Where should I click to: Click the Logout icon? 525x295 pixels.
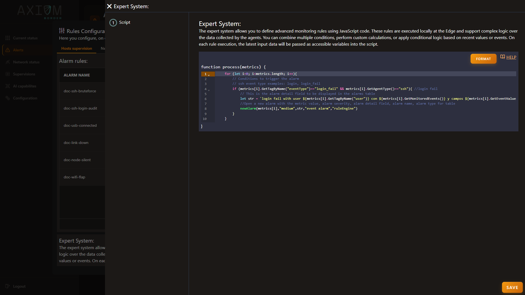coord(8,286)
